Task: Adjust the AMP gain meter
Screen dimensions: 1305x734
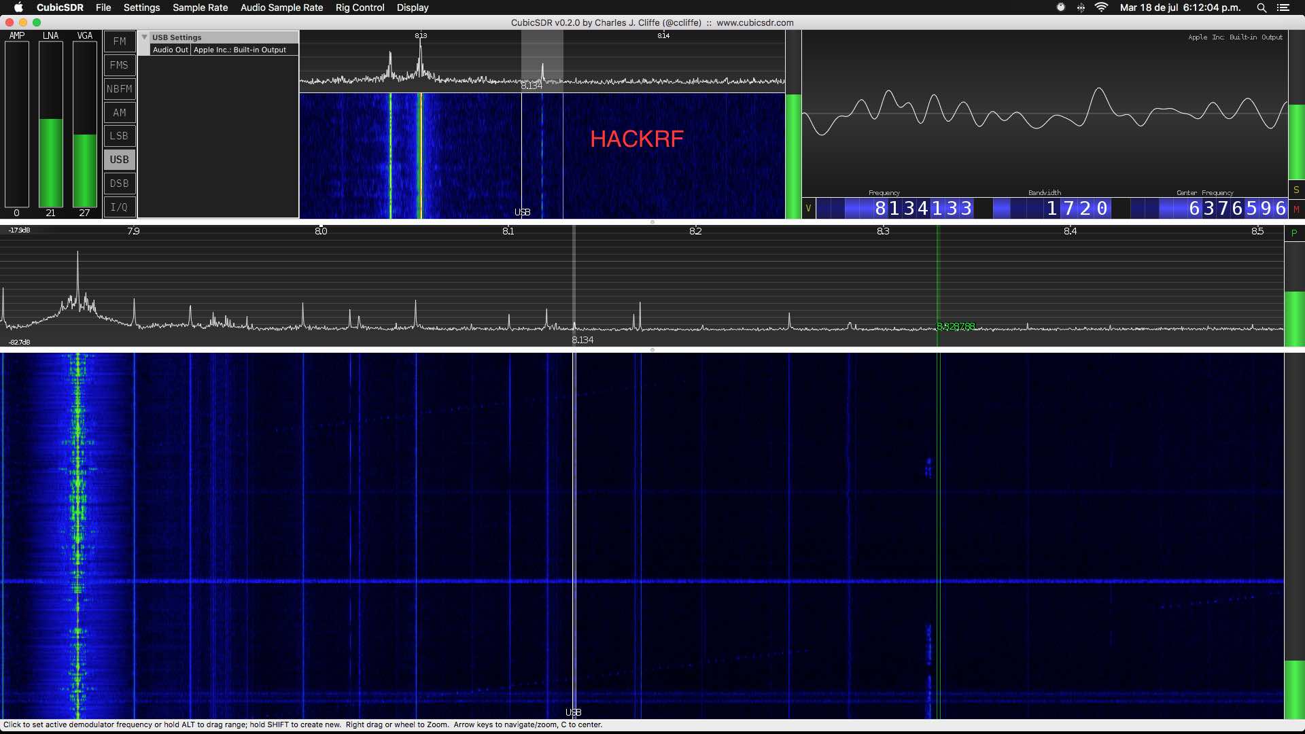Action: tap(17, 124)
